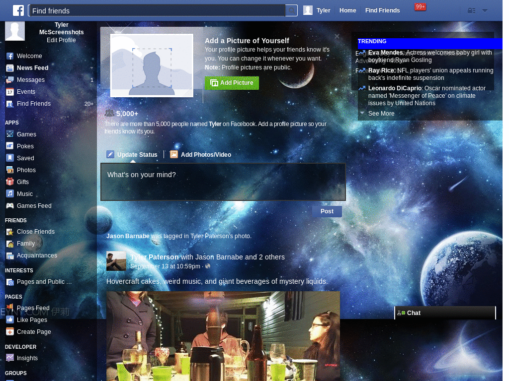Click the Post button
This screenshot has width=509, height=381.
[x=327, y=211]
